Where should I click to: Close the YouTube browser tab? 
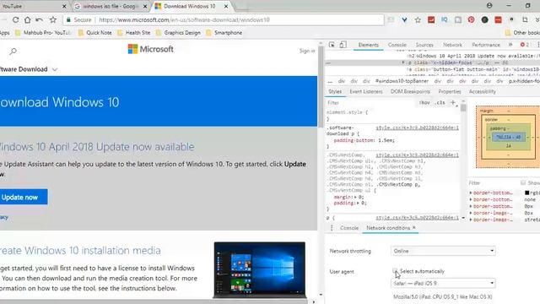64,6
